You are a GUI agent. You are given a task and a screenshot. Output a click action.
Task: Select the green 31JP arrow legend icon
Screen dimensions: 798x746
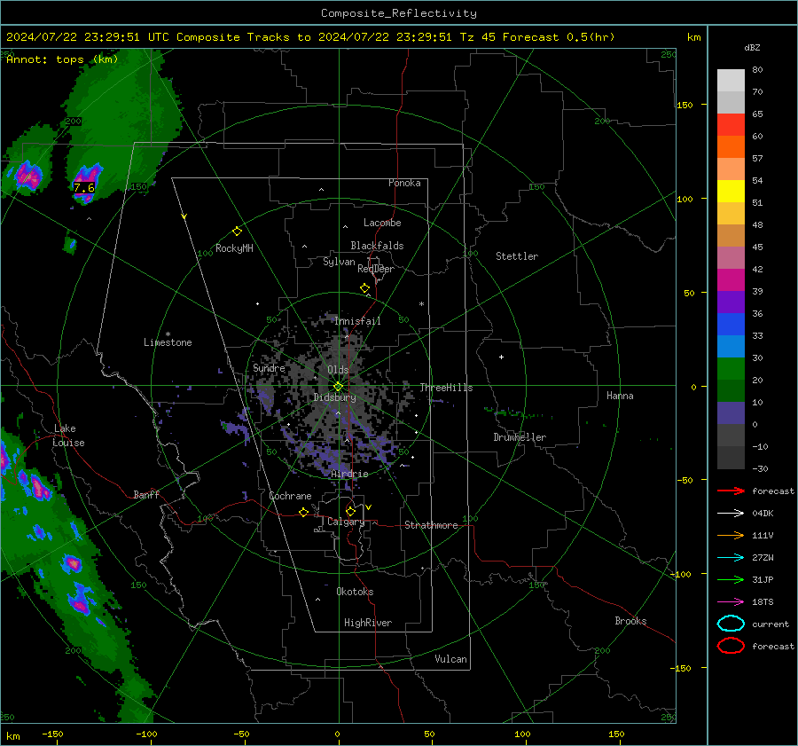(x=731, y=579)
